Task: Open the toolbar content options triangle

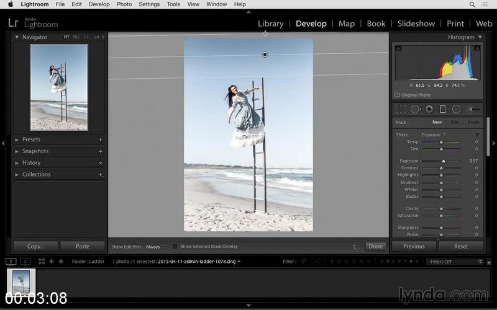Action: pyautogui.click(x=355, y=247)
